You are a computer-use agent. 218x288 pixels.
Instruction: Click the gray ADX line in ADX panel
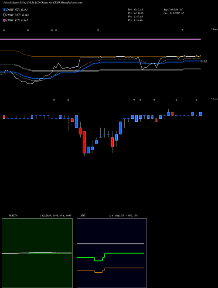coord(110,243)
